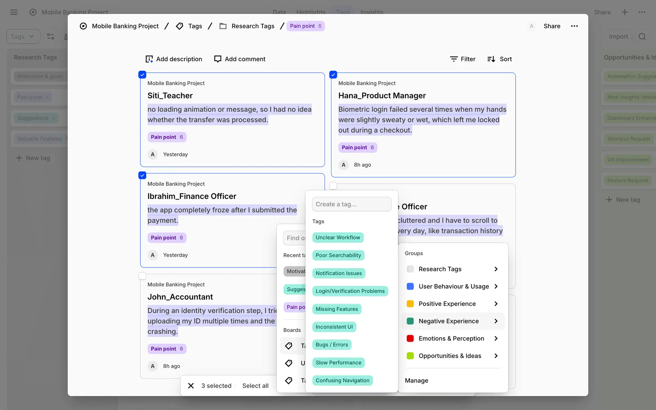
Task: Expand the Opportunities & Ideas group
Action: (496, 356)
